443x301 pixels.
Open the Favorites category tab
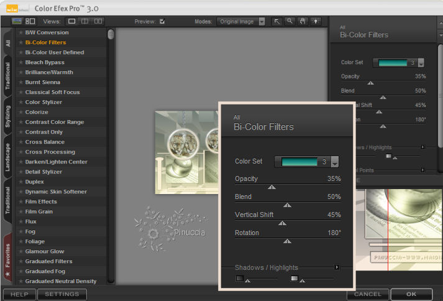(7, 258)
